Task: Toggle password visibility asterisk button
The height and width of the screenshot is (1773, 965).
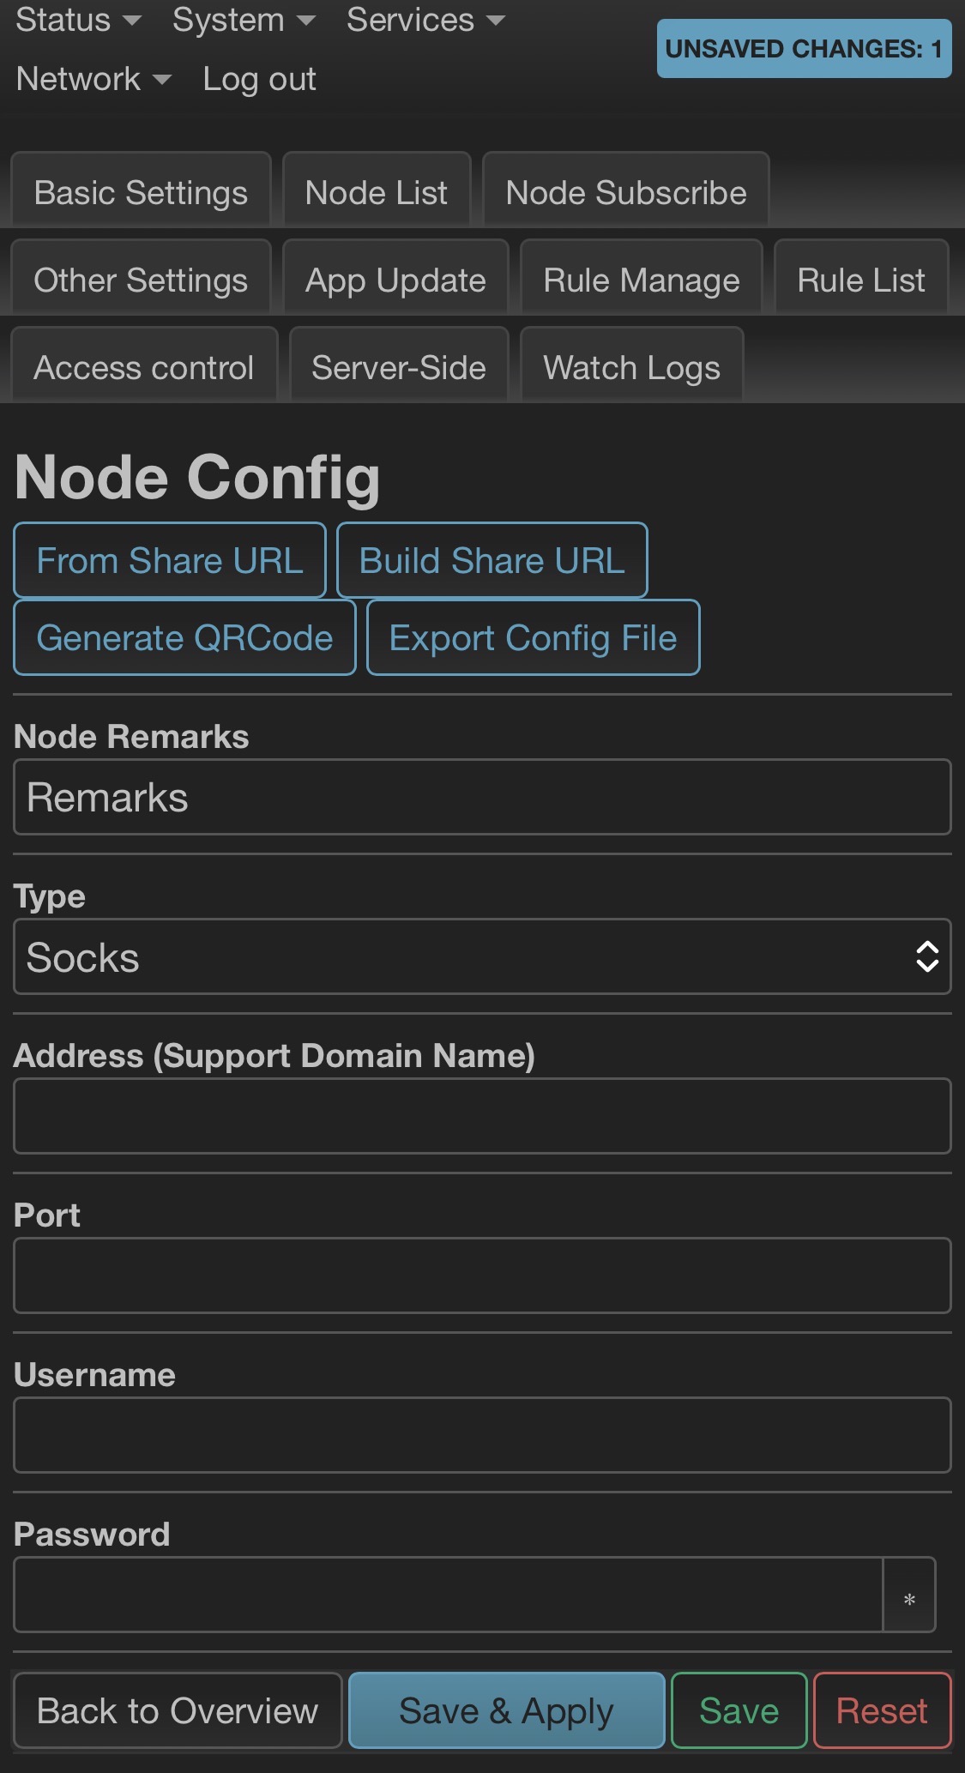Action: pyautogui.click(x=909, y=1595)
